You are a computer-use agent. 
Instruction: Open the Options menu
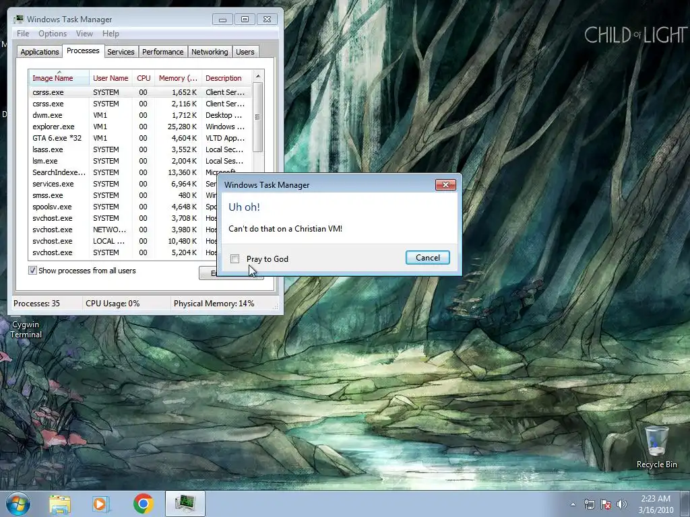53,34
